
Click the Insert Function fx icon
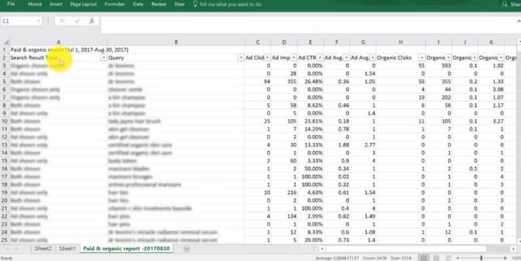tap(92, 20)
